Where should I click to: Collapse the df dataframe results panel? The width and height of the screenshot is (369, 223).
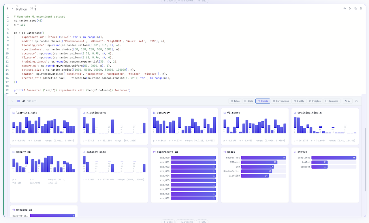tap(12, 101)
